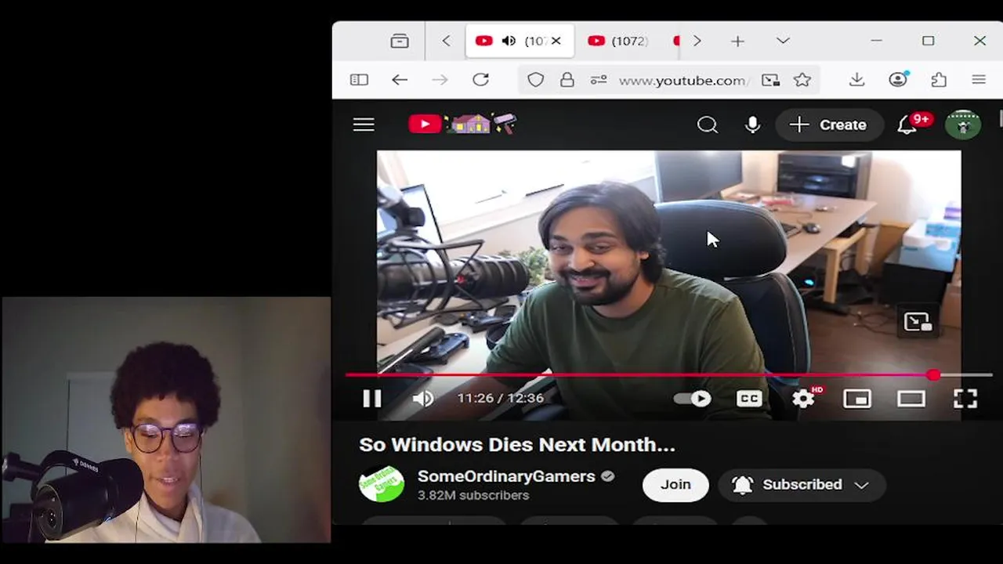Click the '11:26 / 12:36' time display

point(501,399)
